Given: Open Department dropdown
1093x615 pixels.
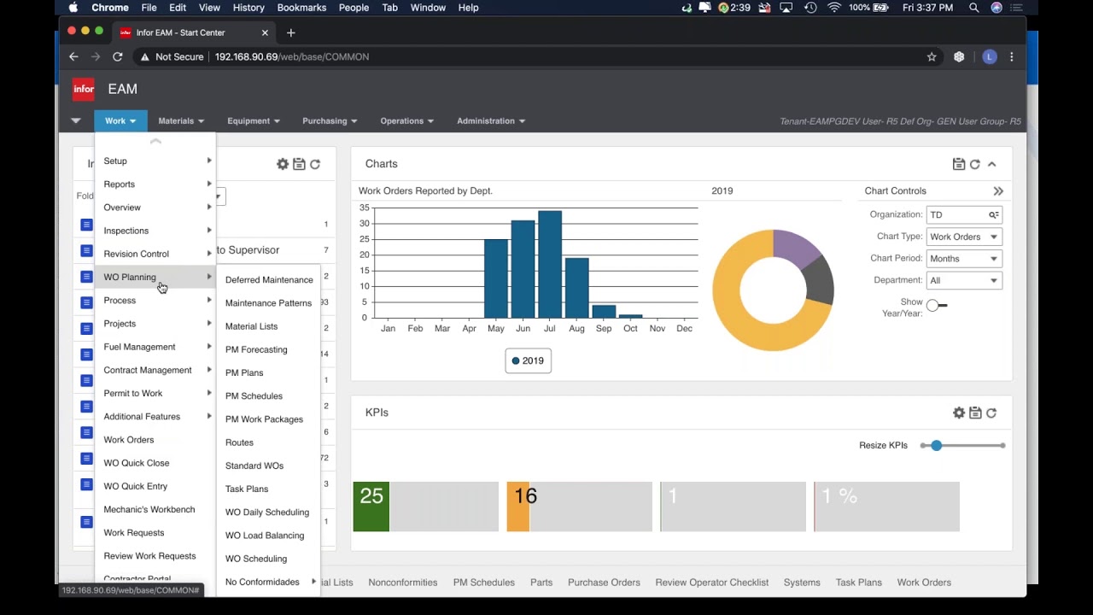Looking at the screenshot, I should [964, 280].
